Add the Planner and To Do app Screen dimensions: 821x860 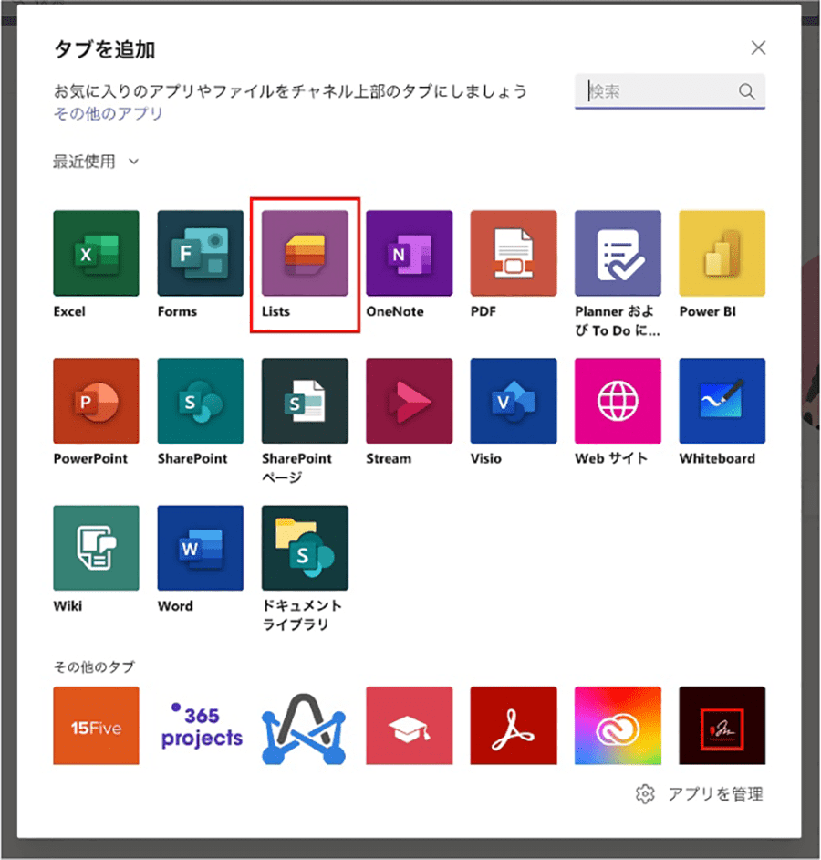tap(618, 254)
